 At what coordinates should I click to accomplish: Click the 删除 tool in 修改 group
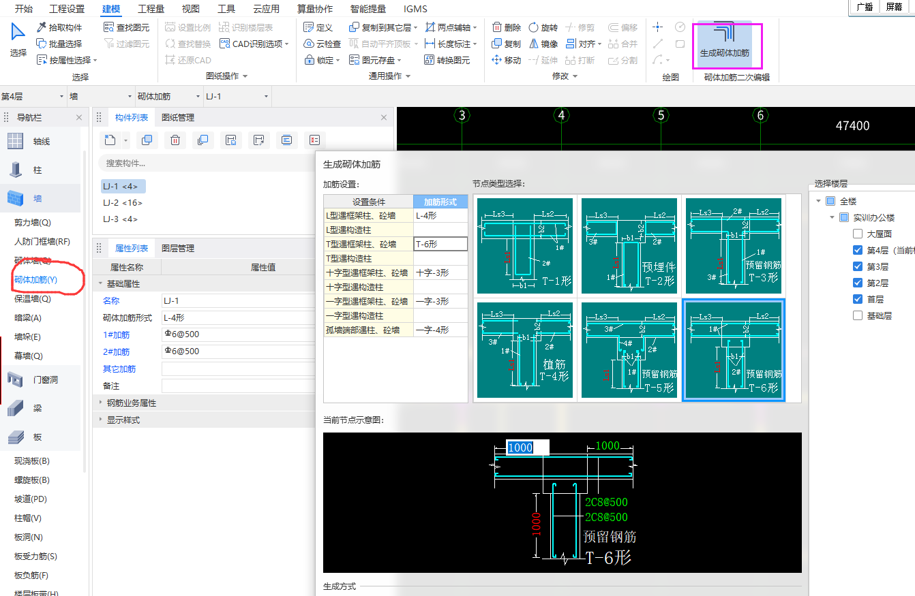click(x=507, y=27)
